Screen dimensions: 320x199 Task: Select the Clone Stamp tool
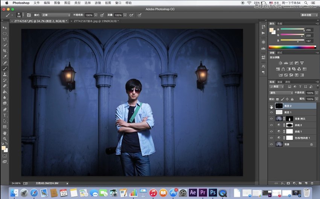pyautogui.click(x=5, y=74)
